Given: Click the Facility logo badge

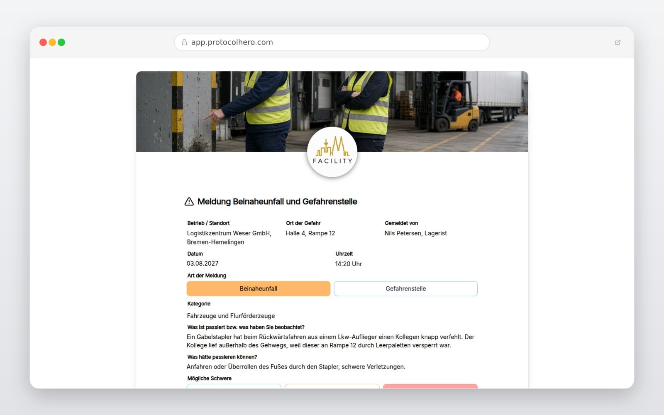Looking at the screenshot, I should pyautogui.click(x=332, y=152).
